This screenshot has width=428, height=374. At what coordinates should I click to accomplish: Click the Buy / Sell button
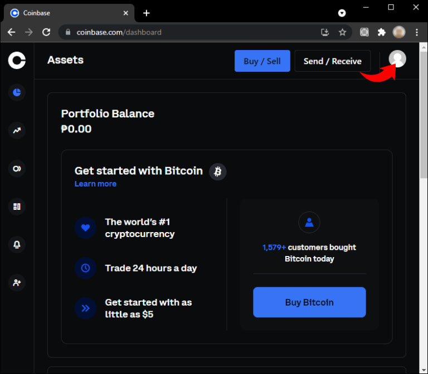click(x=262, y=61)
